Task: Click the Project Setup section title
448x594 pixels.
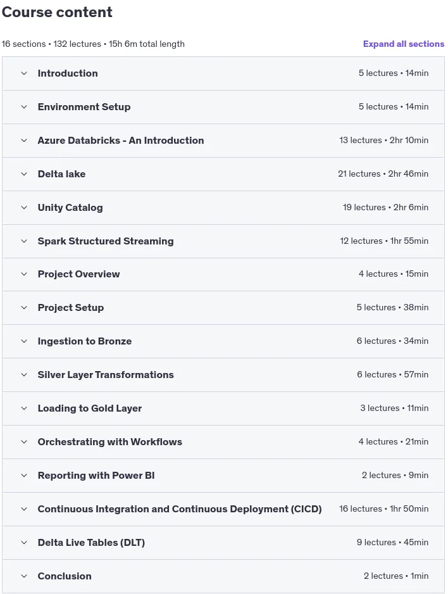Action: pos(71,308)
